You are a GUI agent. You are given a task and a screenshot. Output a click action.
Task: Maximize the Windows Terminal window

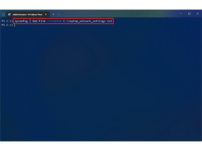[x=189, y=14]
